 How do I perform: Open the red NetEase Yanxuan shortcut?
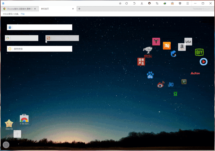(x=141, y=62)
